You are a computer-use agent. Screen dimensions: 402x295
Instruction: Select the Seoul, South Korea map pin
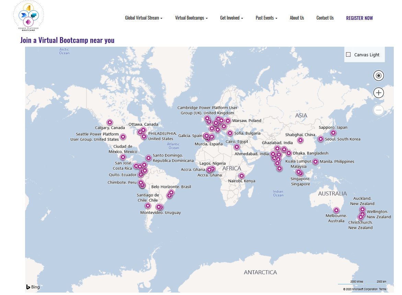pos(321,139)
